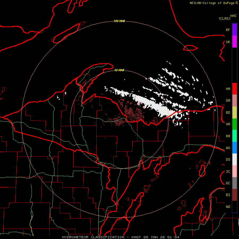Click the 50 NMI range ring label
Screen dimensions: 239x239
119,70
